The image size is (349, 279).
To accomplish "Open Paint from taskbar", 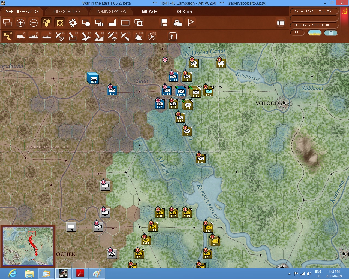I will coord(97,274).
